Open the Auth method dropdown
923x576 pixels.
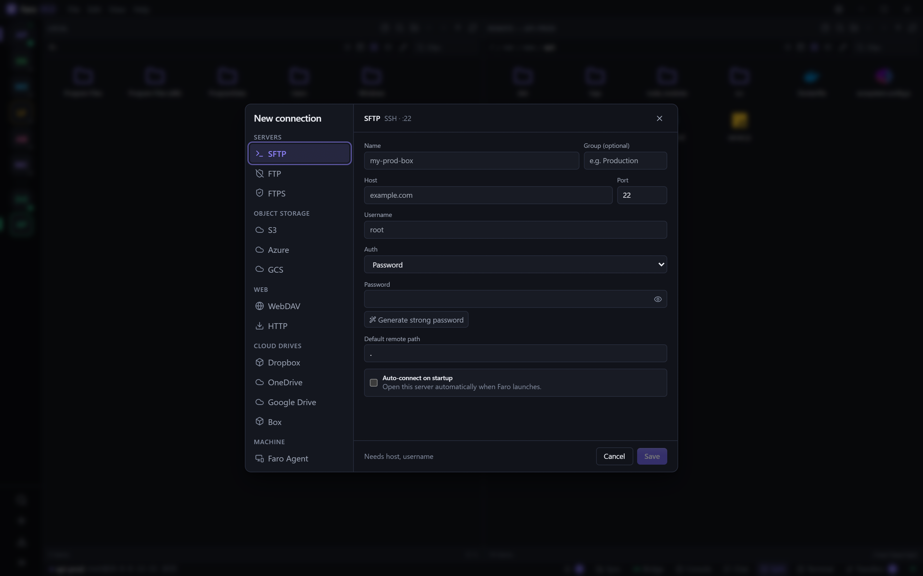(x=515, y=264)
